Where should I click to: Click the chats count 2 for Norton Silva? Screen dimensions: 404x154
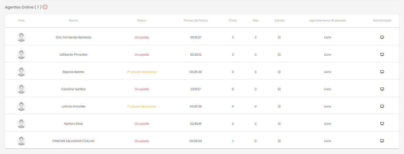(x=233, y=124)
